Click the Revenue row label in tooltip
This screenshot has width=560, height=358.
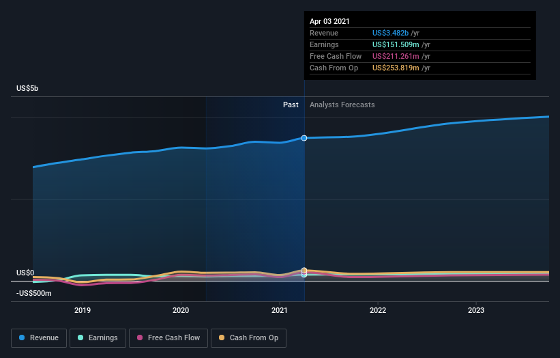(324, 33)
